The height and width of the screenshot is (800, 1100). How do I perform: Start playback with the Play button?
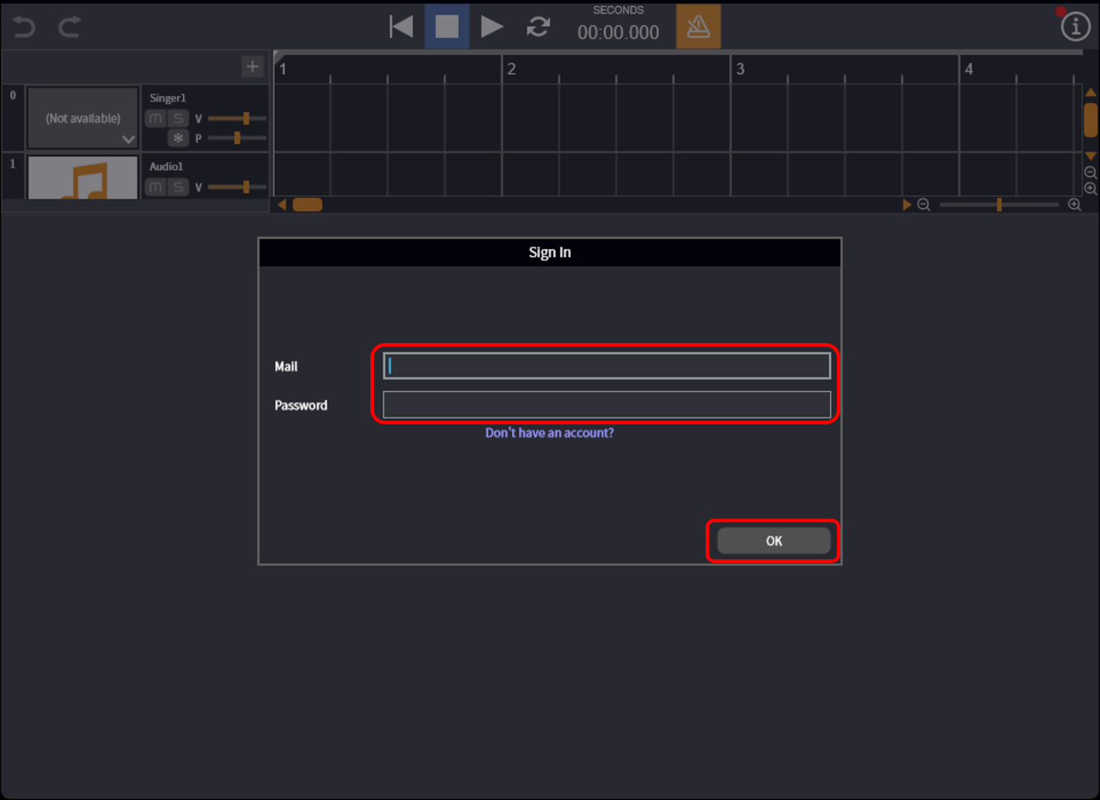[492, 27]
